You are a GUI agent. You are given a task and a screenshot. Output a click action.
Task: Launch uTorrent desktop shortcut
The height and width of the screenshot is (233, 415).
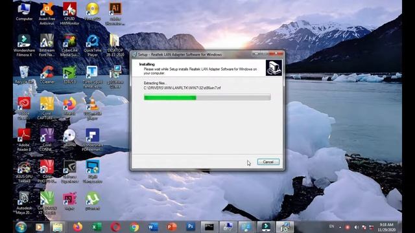click(x=92, y=201)
